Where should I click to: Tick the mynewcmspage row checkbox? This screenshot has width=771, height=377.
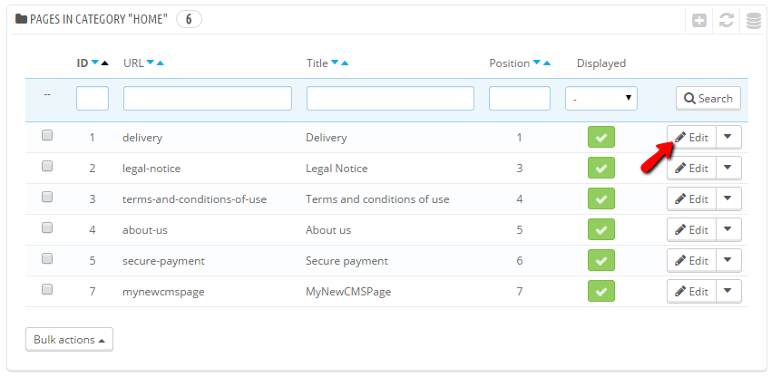[x=47, y=290]
